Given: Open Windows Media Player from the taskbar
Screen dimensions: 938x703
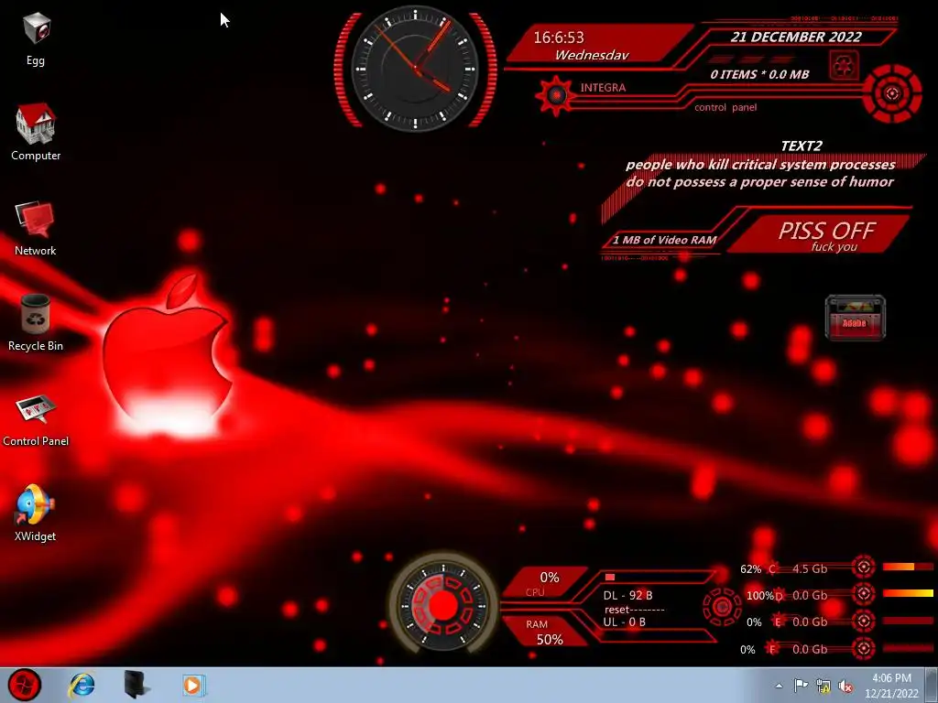Looking at the screenshot, I should click(193, 685).
